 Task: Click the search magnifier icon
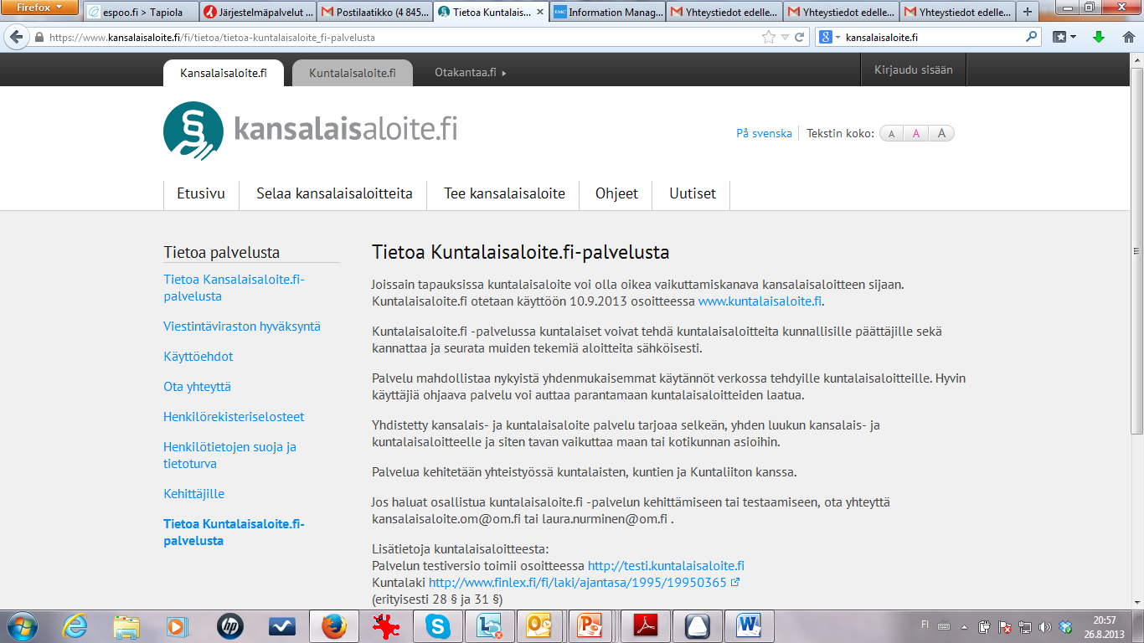tap(1032, 37)
